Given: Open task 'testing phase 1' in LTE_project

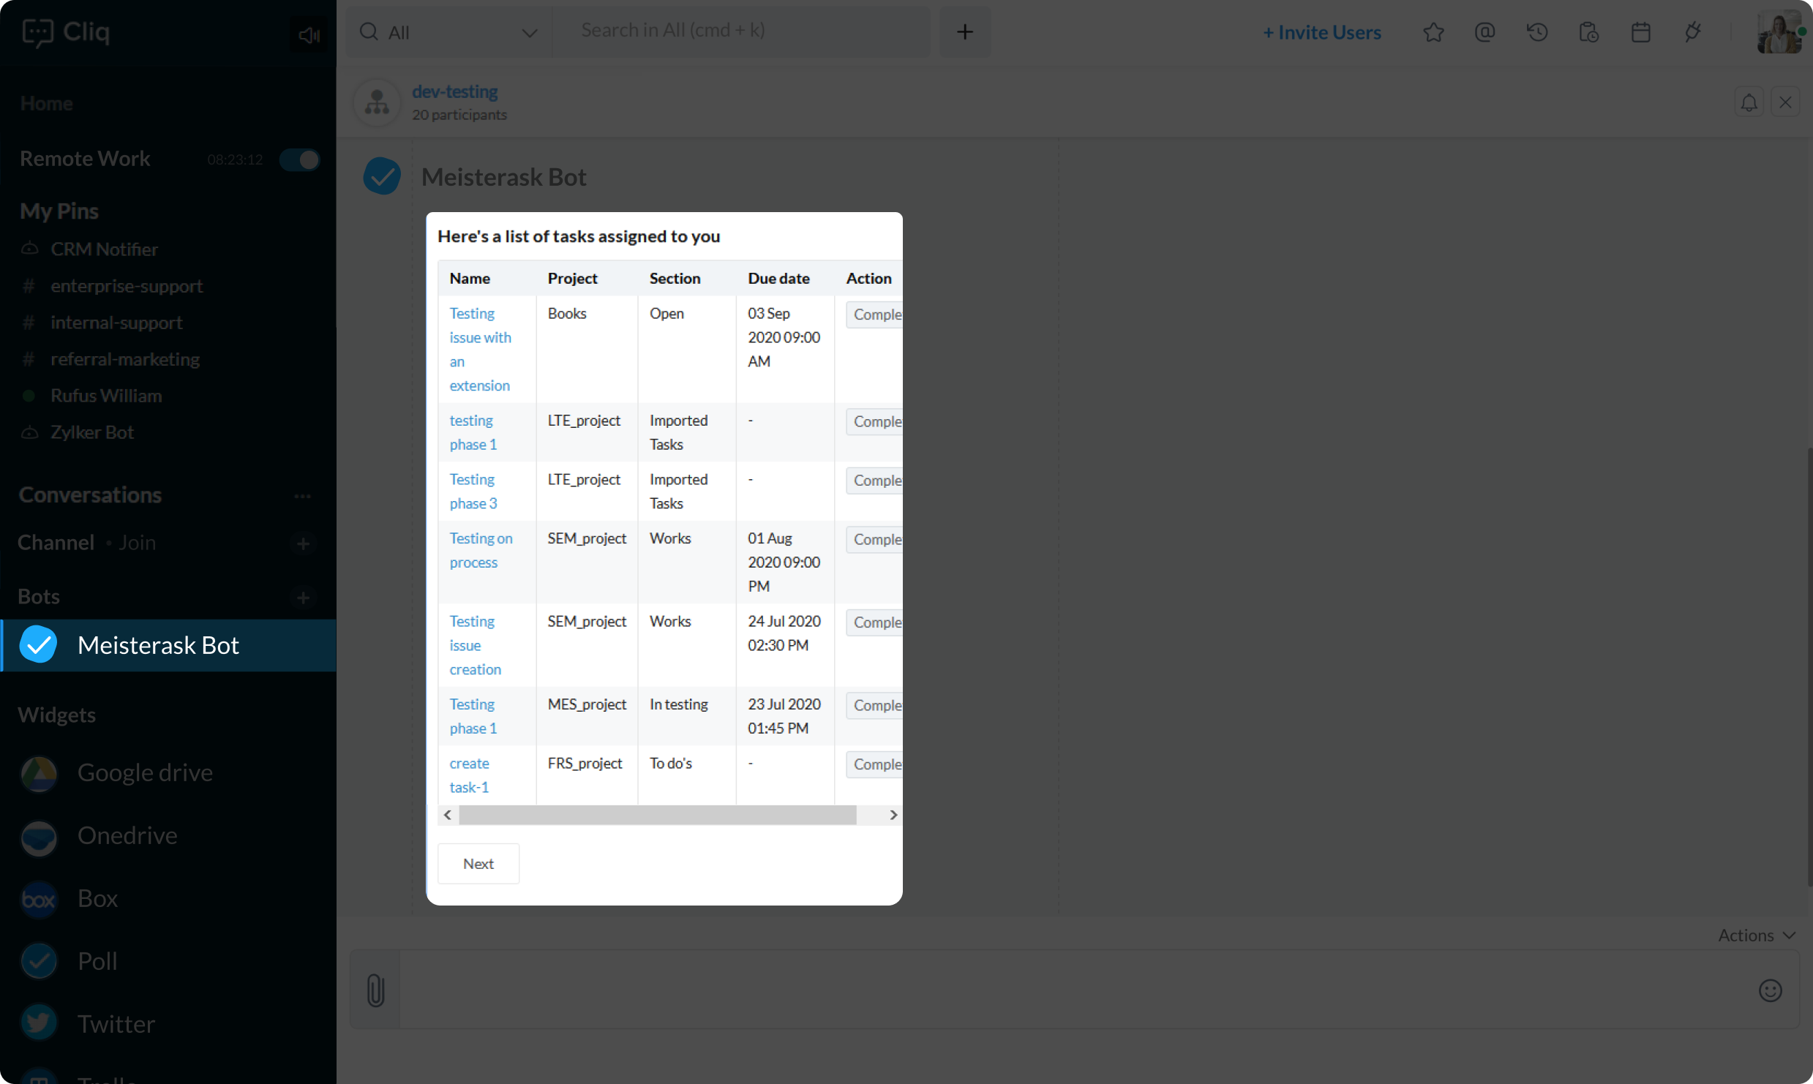Looking at the screenshot, I should tap(473, 432).
